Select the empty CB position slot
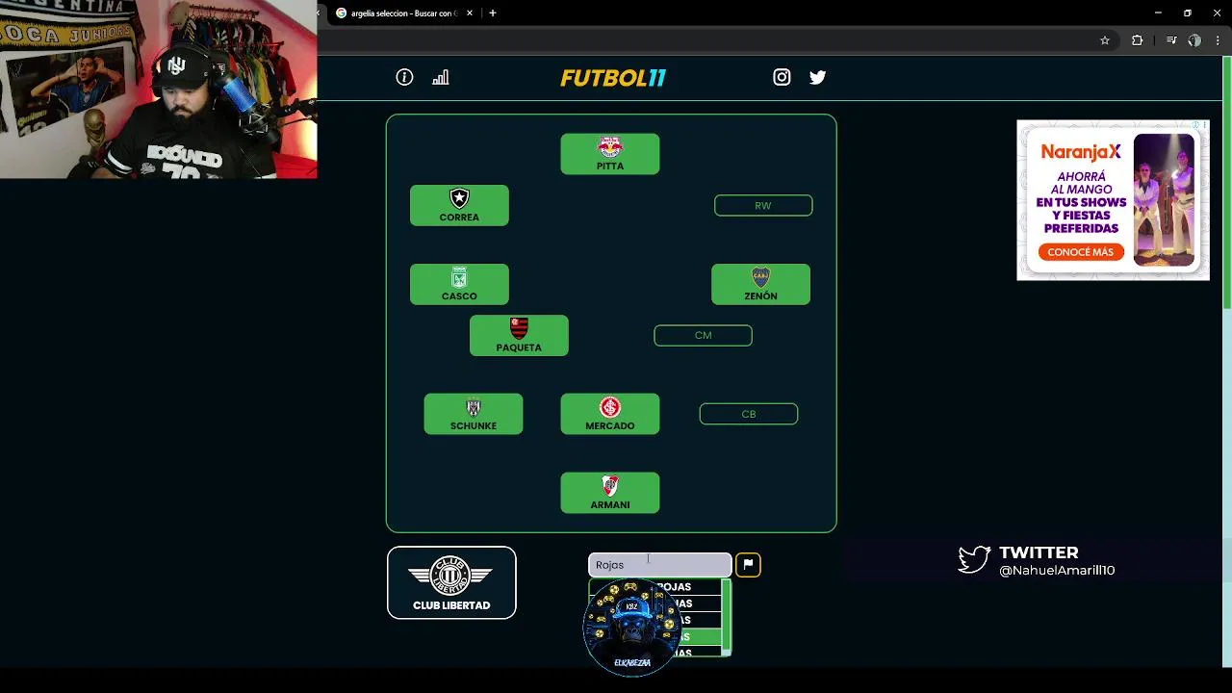 pos(749,414)
